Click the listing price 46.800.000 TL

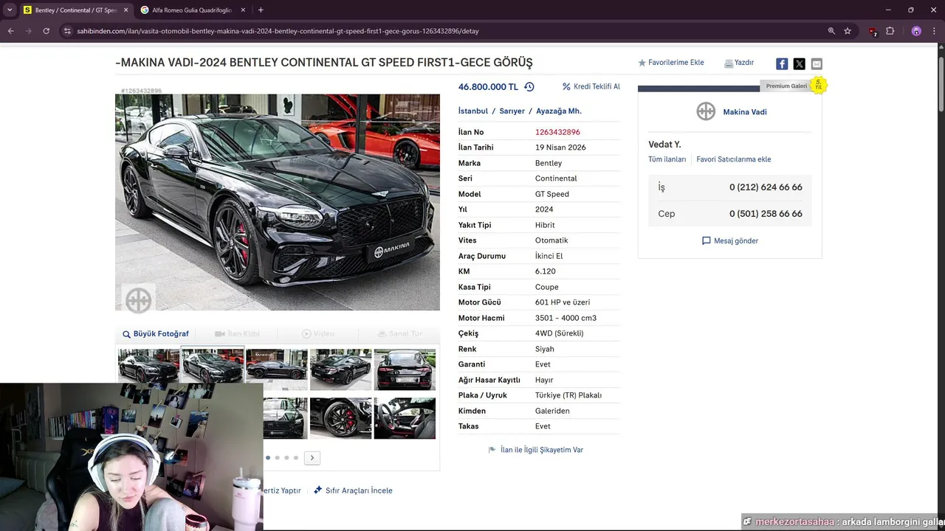pyautogui.click(x=488, y=87)
